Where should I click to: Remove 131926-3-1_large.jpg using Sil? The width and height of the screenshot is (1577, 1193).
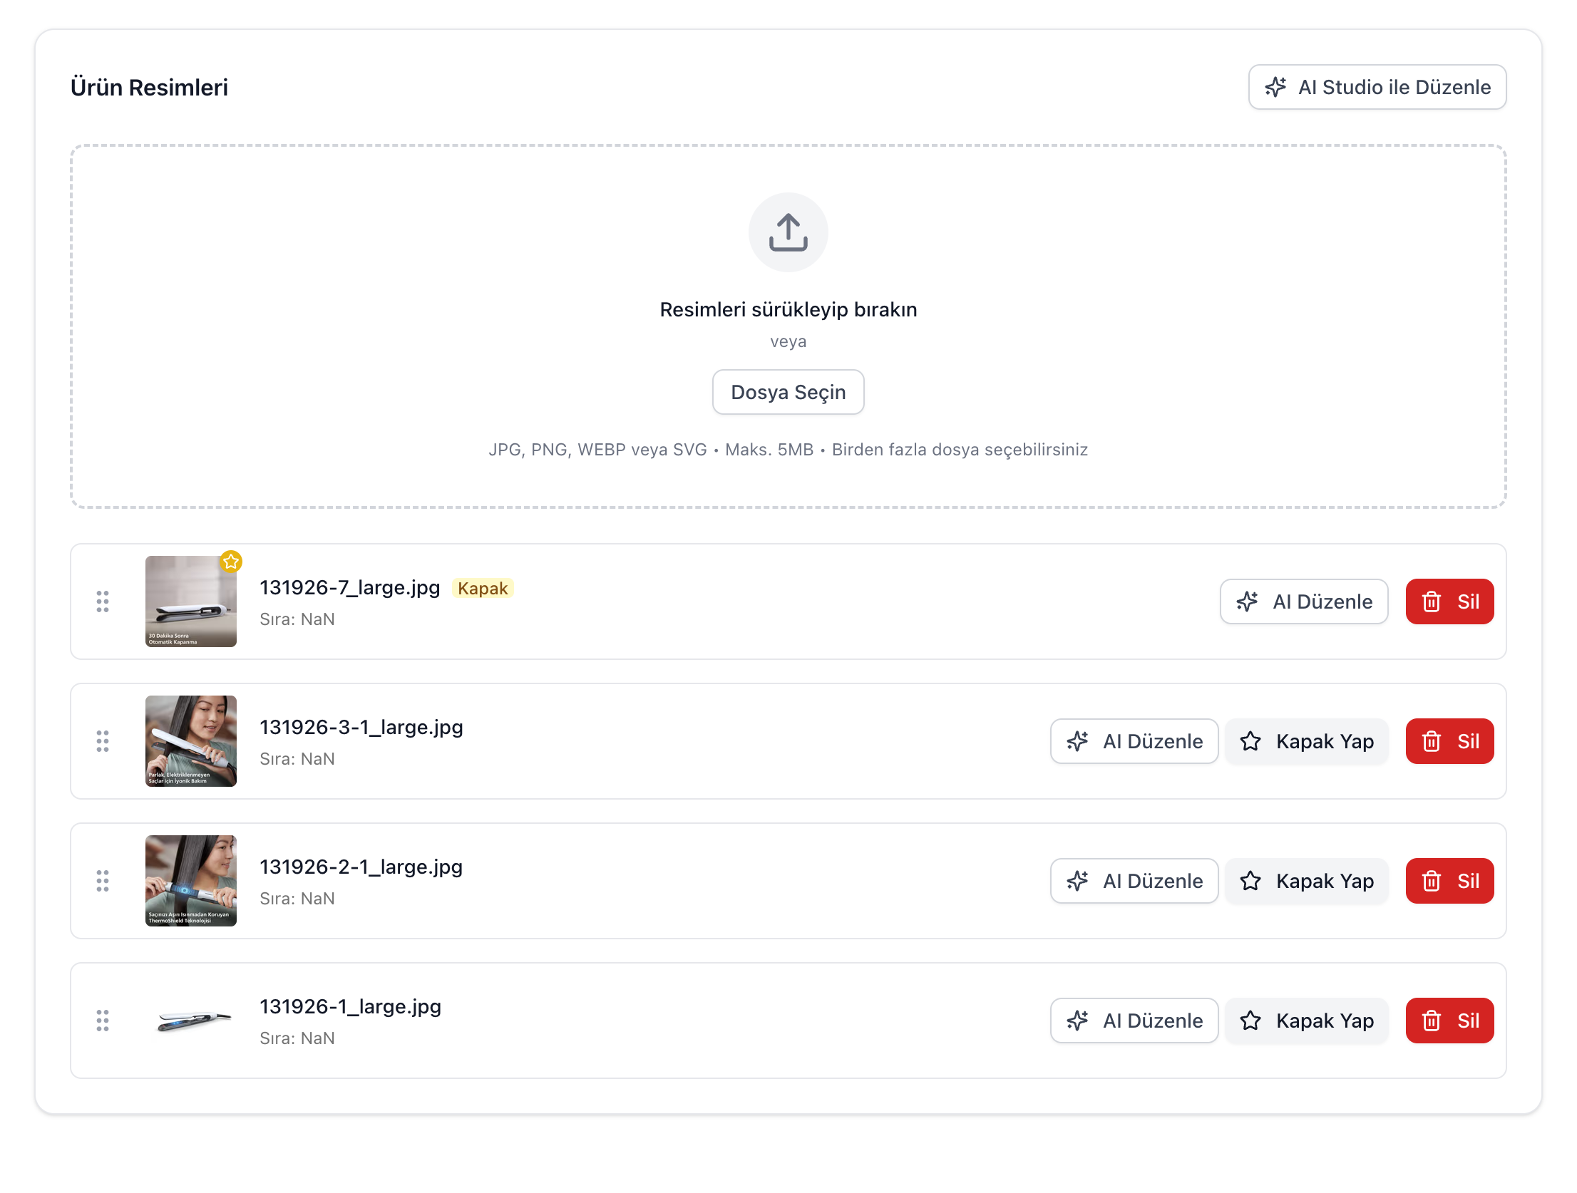click(1449, 741)
